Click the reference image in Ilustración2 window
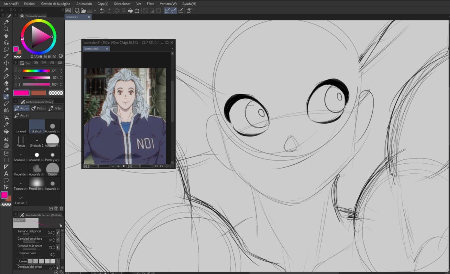This screenshot has width=450, height=274. click(x=125, y=116)
